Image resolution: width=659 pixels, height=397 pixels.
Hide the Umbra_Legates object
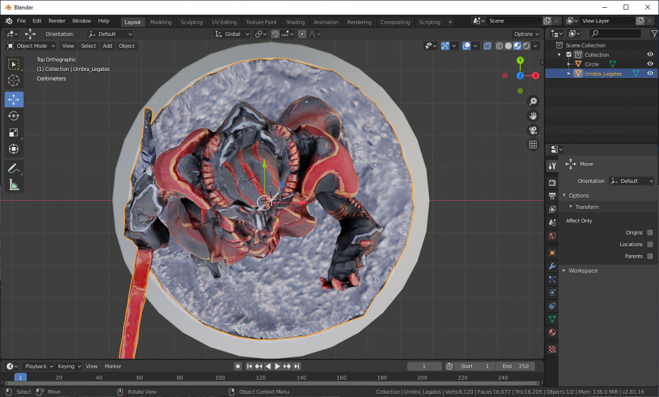tap(649, 73)
